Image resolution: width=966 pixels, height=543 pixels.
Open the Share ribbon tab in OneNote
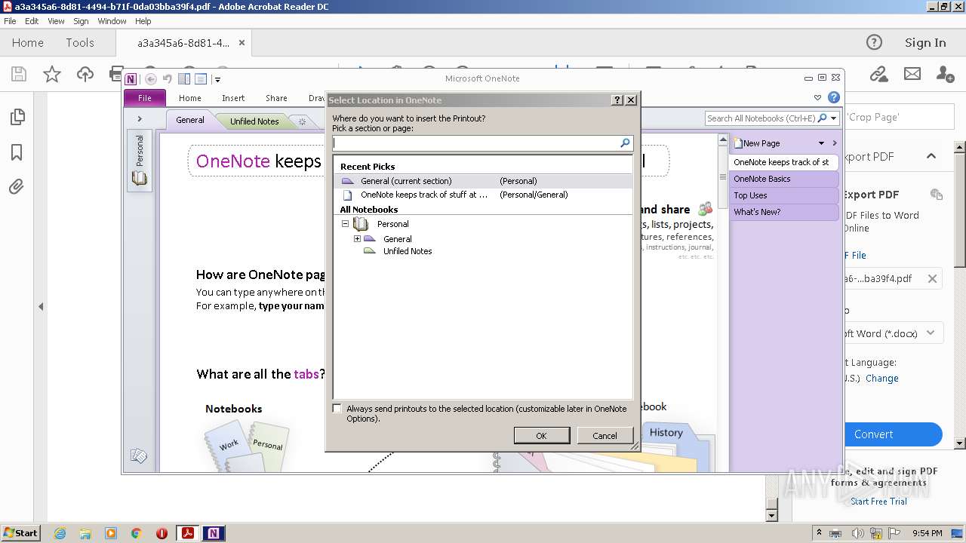276,98
